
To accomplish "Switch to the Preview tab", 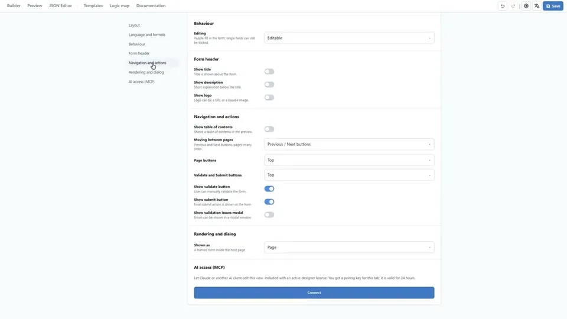I will [x=35, y=6].
